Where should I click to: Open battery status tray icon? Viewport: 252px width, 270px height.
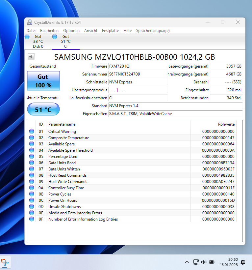pos(212,262)
